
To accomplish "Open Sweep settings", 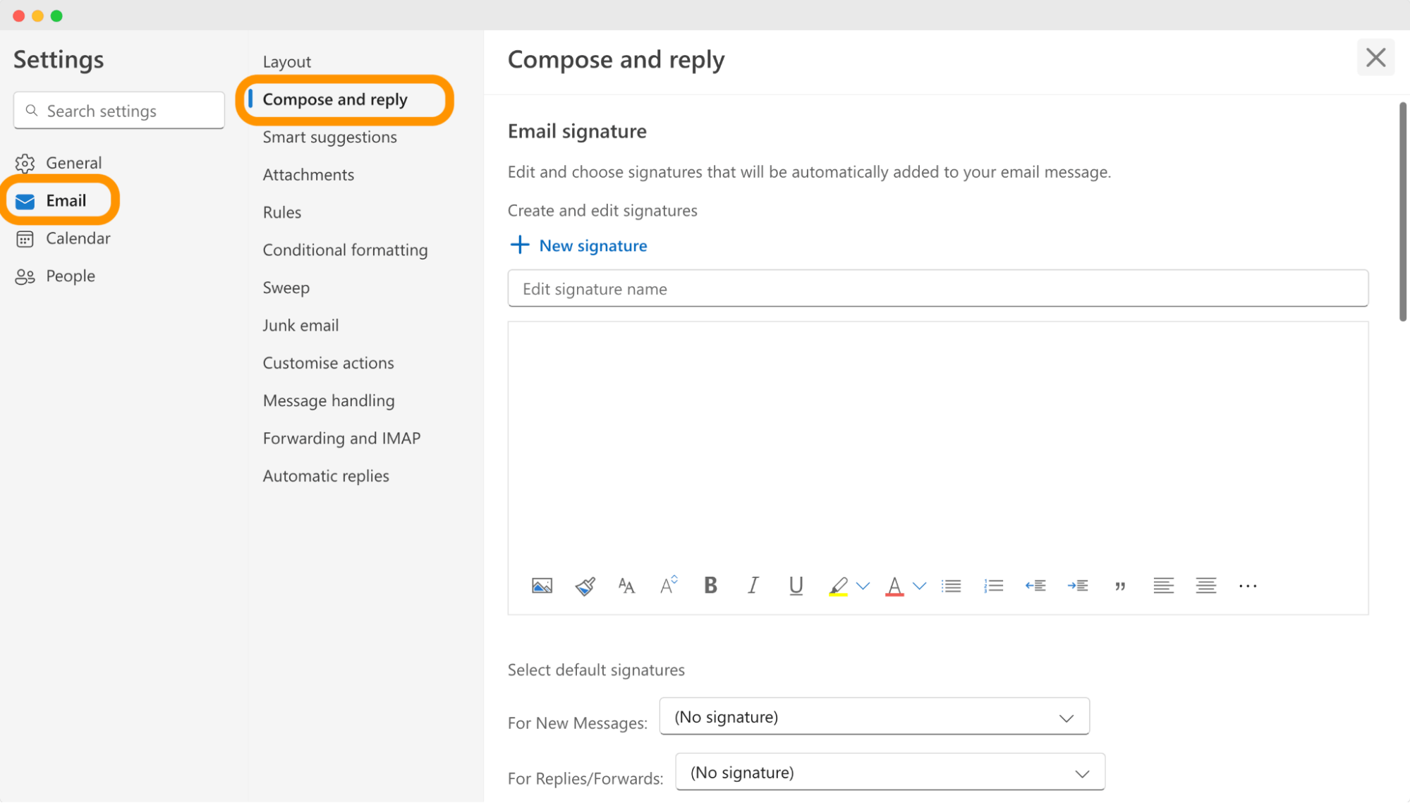I will (286, 288).
